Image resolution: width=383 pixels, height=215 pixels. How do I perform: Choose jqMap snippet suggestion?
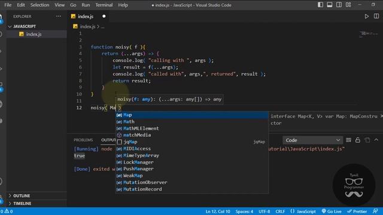click(x=191, y=142)
